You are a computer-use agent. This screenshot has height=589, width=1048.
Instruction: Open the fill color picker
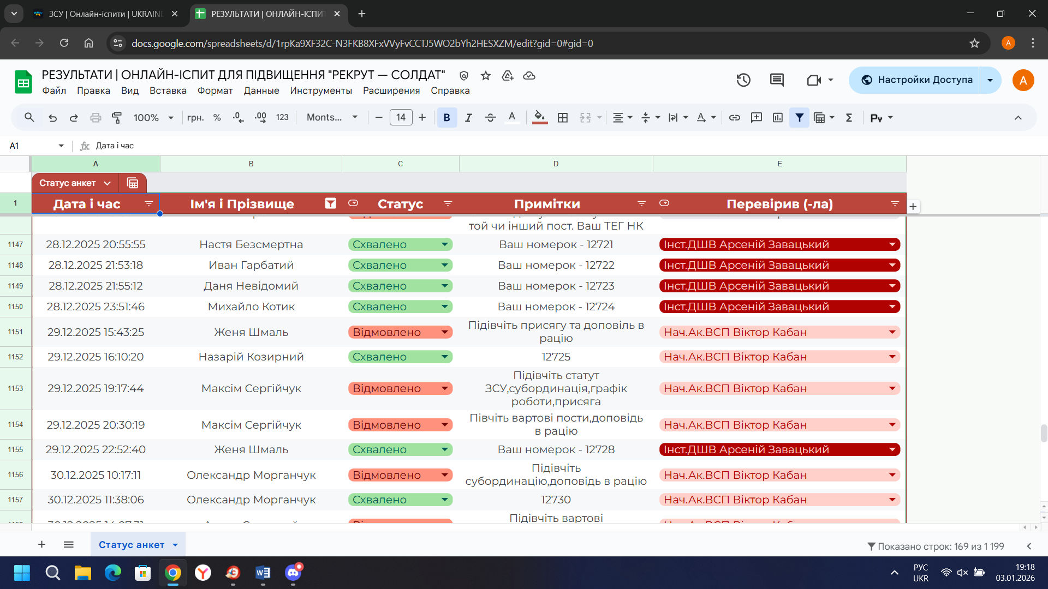[539, 117]
